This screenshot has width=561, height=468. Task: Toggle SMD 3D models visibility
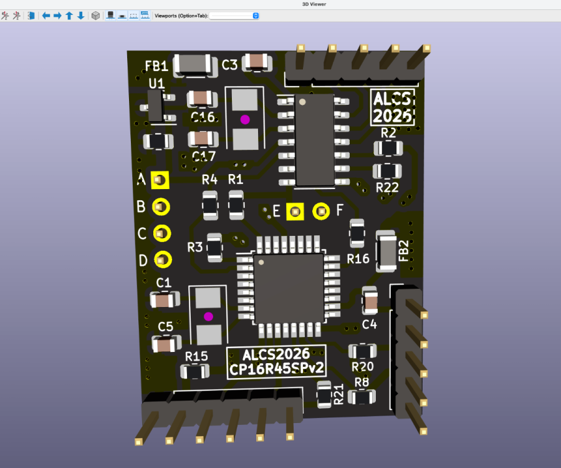tap(122, 16)
